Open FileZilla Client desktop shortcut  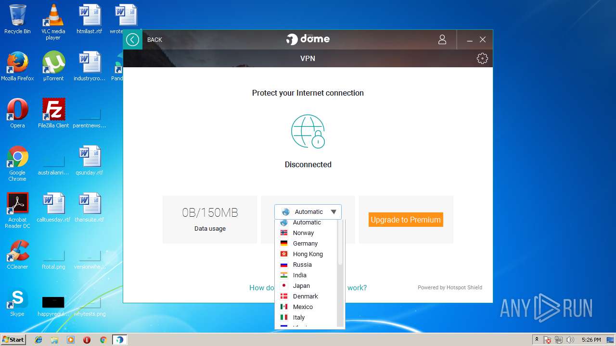point(53,113)
